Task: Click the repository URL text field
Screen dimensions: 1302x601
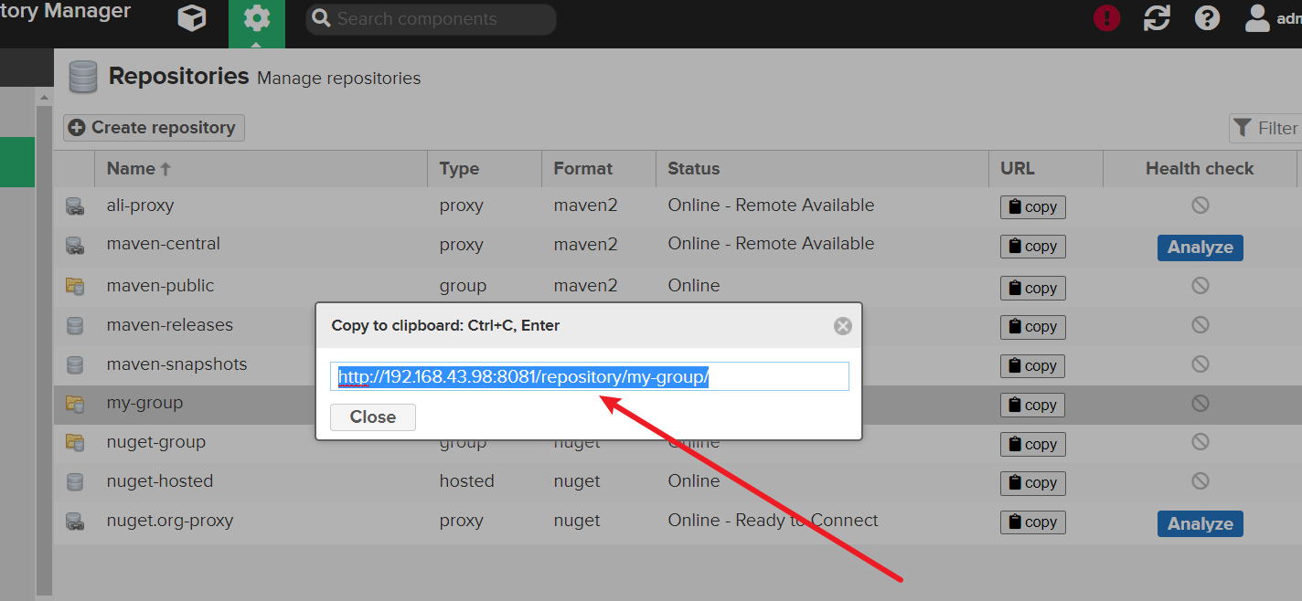Action: click(x=589, y=376)
